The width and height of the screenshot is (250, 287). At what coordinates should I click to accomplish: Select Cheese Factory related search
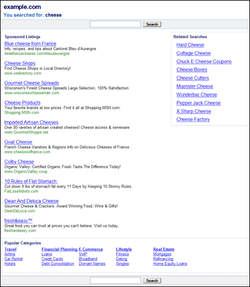pyautogui.click(x=193, y=119)
